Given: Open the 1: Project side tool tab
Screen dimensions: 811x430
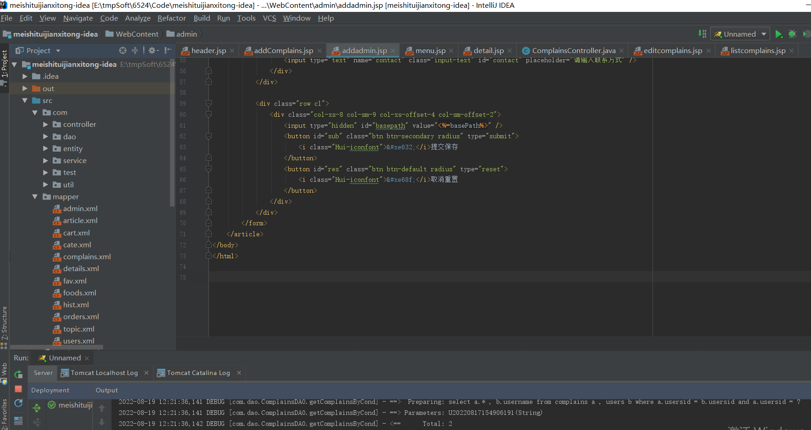Looking at the screenshot, I should tap(4, 67).
